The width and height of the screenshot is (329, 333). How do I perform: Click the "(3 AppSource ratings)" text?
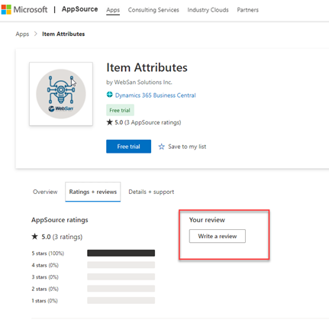[153, 122]
